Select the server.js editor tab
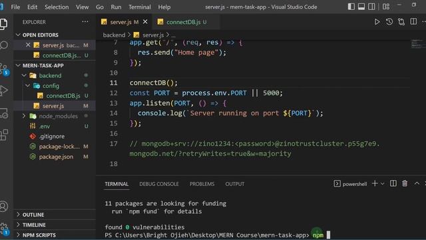This screenshot has width=426, height=240. tap(123, 22)
